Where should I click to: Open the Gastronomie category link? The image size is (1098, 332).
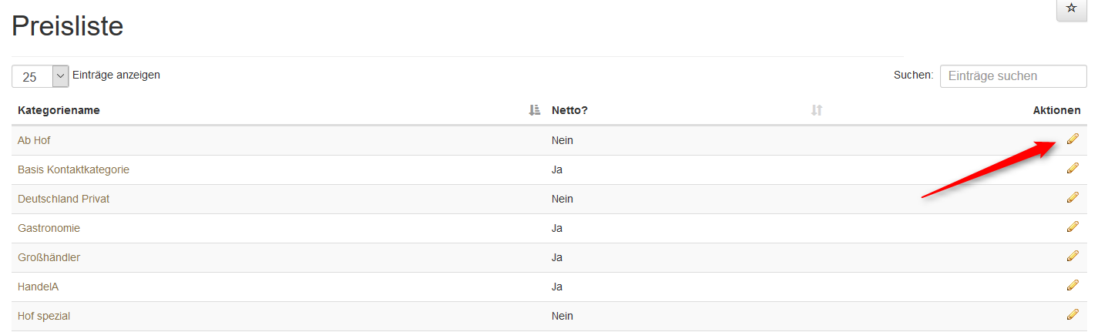(49, 228)
